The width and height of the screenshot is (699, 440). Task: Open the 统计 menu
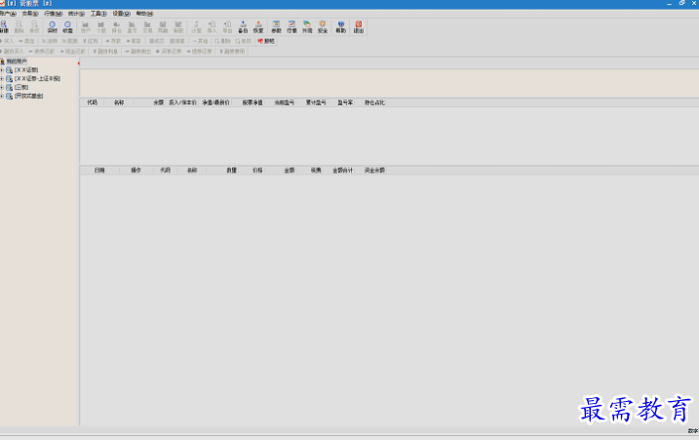tap(76, 14)
